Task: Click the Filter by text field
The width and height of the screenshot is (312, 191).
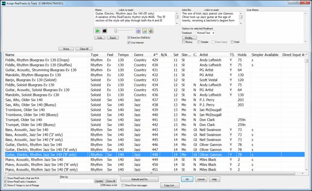Action: tap(77, 181)
